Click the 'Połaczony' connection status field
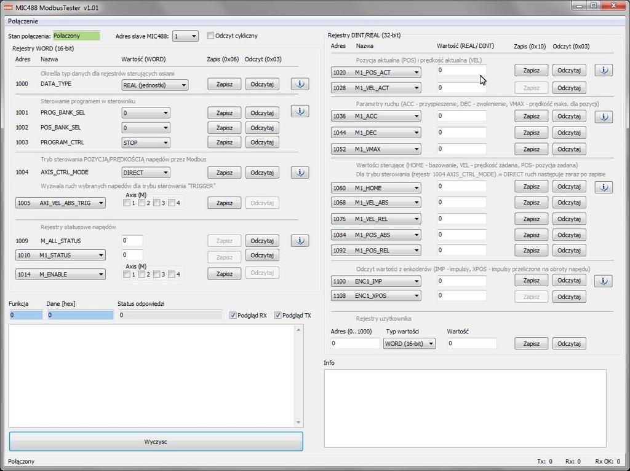Viewport: 630px width, 471px height. [x=76, y=36]
